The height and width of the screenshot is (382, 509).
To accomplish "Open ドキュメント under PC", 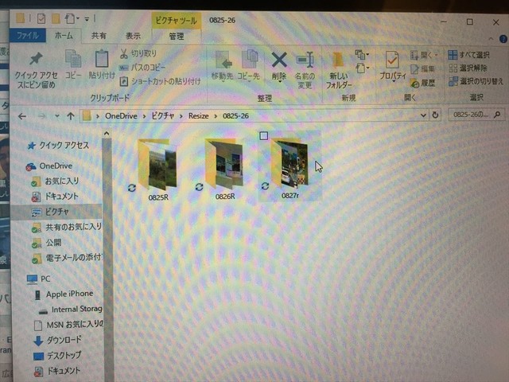I will 57,371.
